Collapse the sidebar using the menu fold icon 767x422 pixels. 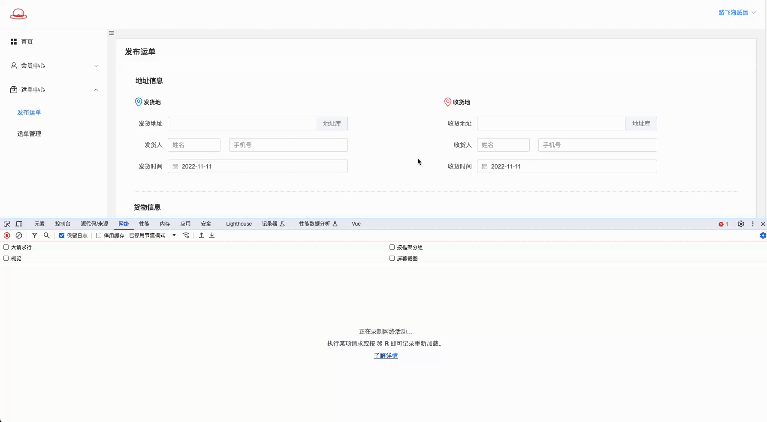[x=112, y=33]
